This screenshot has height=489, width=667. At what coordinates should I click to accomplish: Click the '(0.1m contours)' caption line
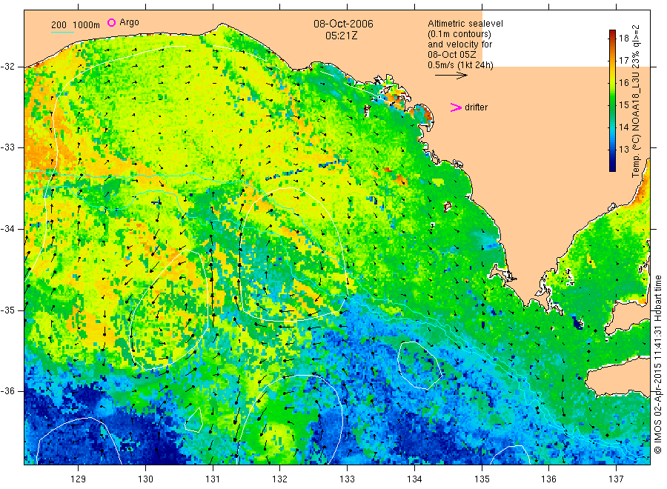[459, 34]
